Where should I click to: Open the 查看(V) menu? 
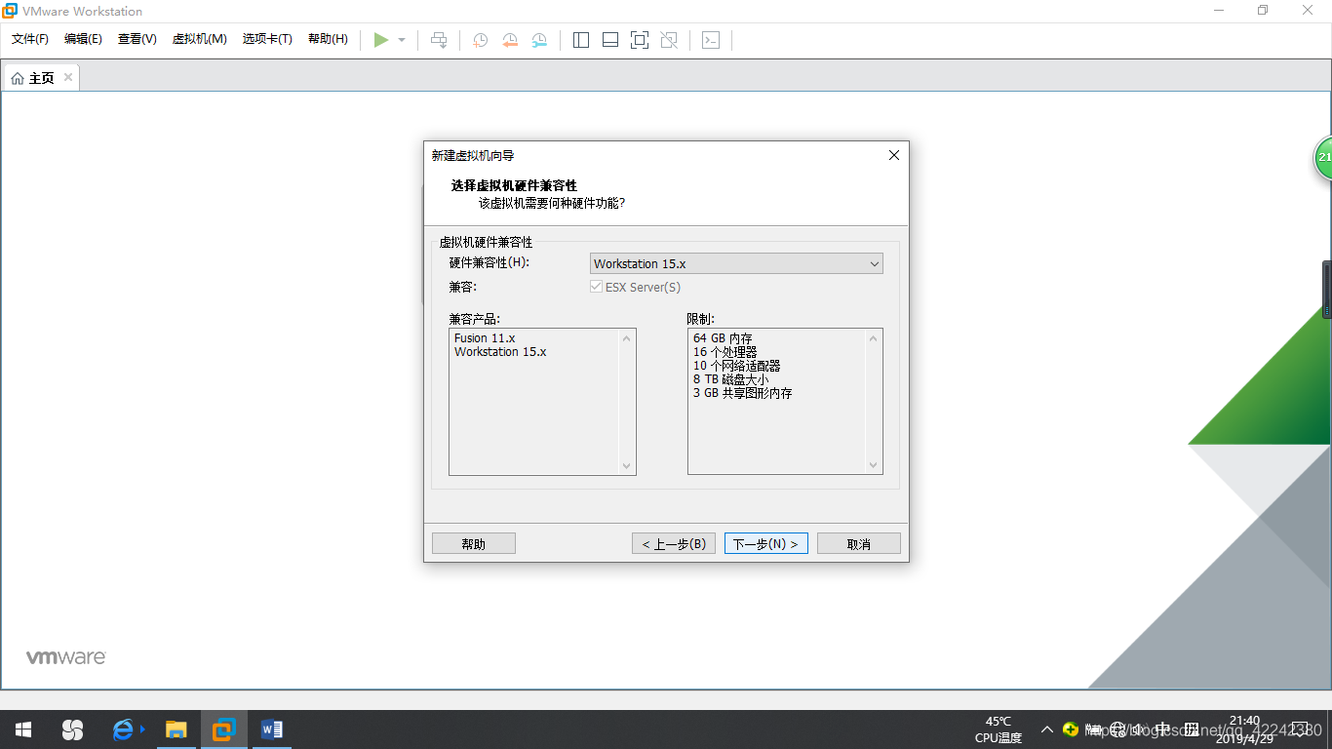(137, 39)
